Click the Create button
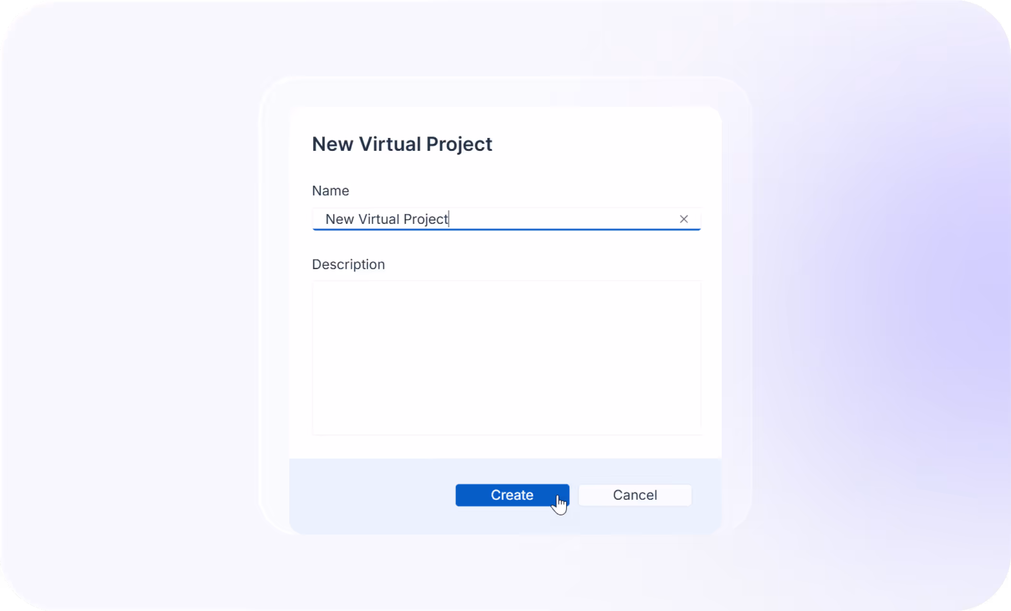 (x=512, y=495)
